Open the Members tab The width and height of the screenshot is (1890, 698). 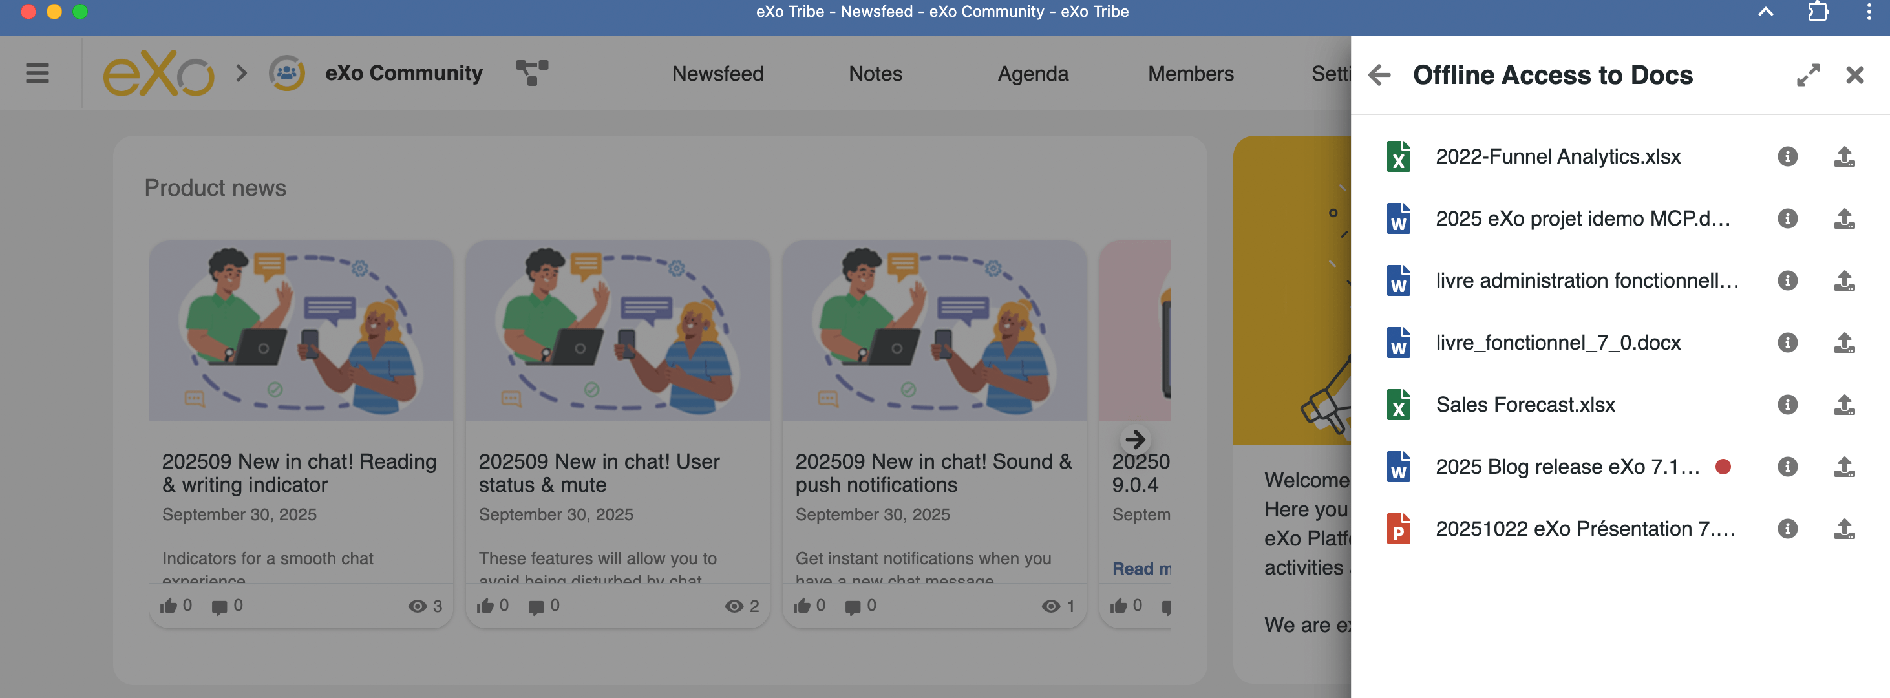(1190, 74)
